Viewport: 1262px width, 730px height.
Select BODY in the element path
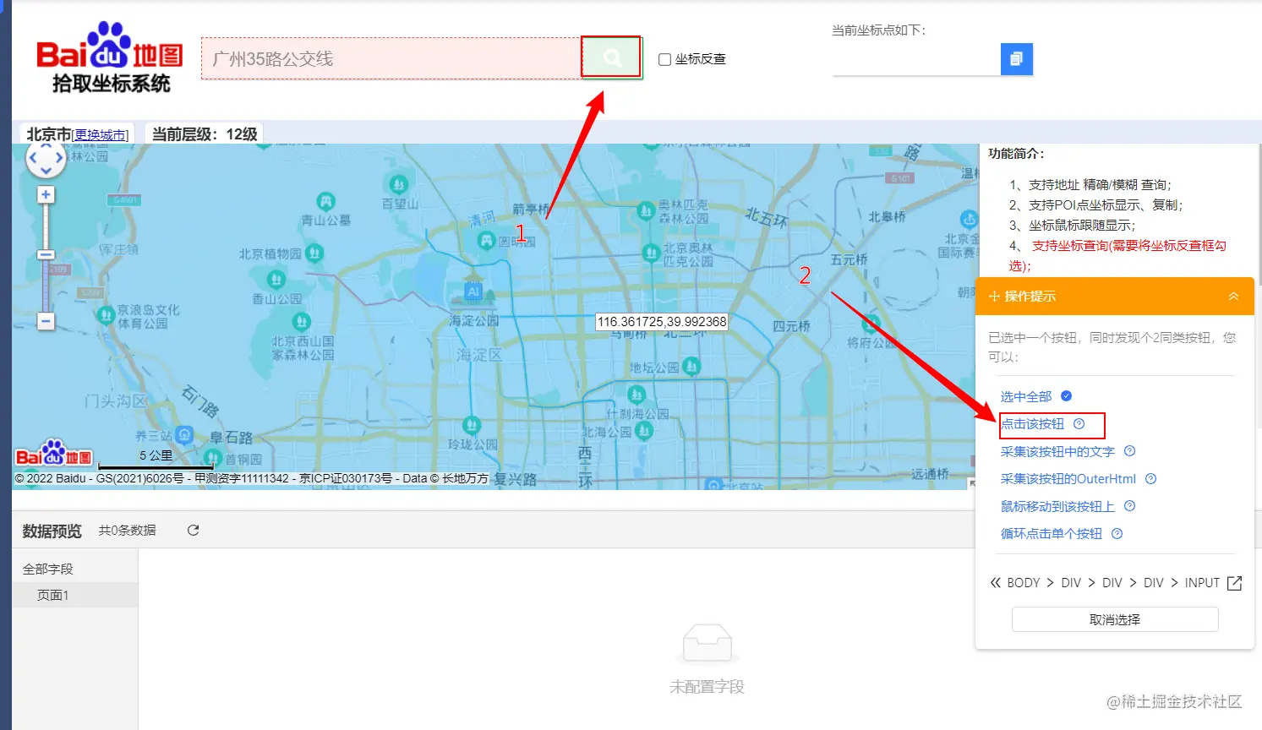[x=1024, y=583]
